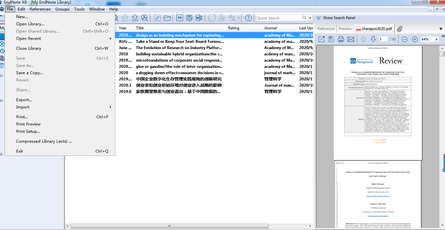Click the Save PDF floppy-disk icon
Screen dimensions: 445x230
(331, 39)
